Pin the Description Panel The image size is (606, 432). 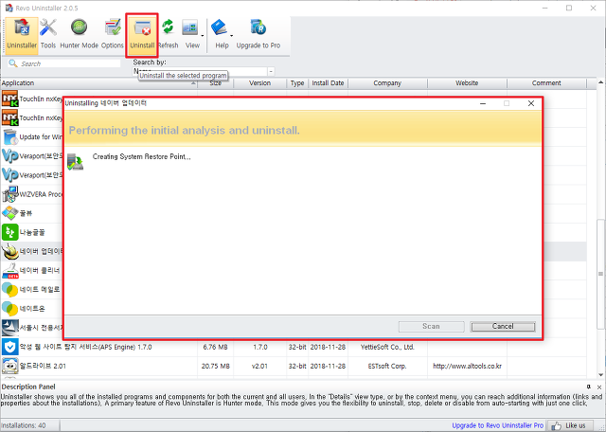[589, 387]
